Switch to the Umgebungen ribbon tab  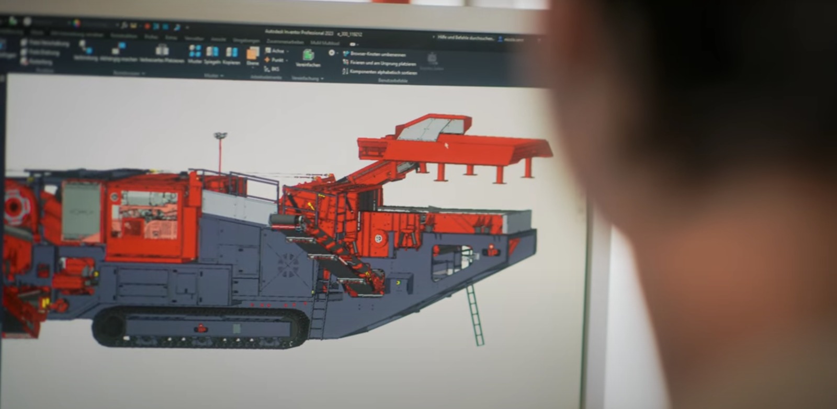pos(246,40)
